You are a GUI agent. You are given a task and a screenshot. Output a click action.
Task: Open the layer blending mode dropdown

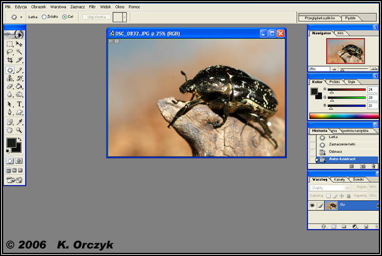326,187
